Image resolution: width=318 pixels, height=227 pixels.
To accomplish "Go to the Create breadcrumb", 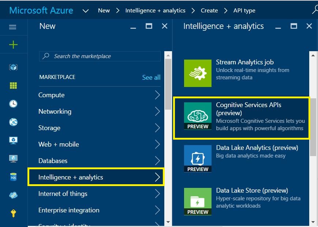I will 209,11.
